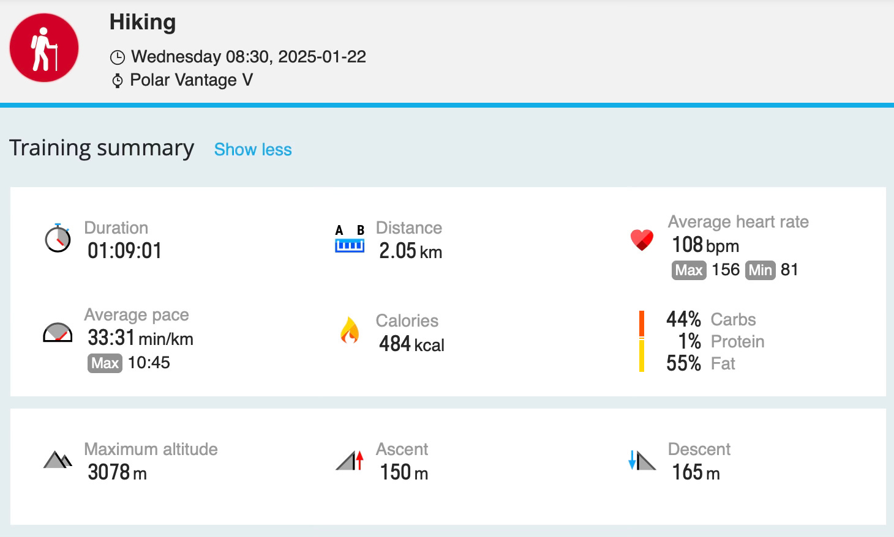
Task: Click the Descent label
Action: point(699,449)
